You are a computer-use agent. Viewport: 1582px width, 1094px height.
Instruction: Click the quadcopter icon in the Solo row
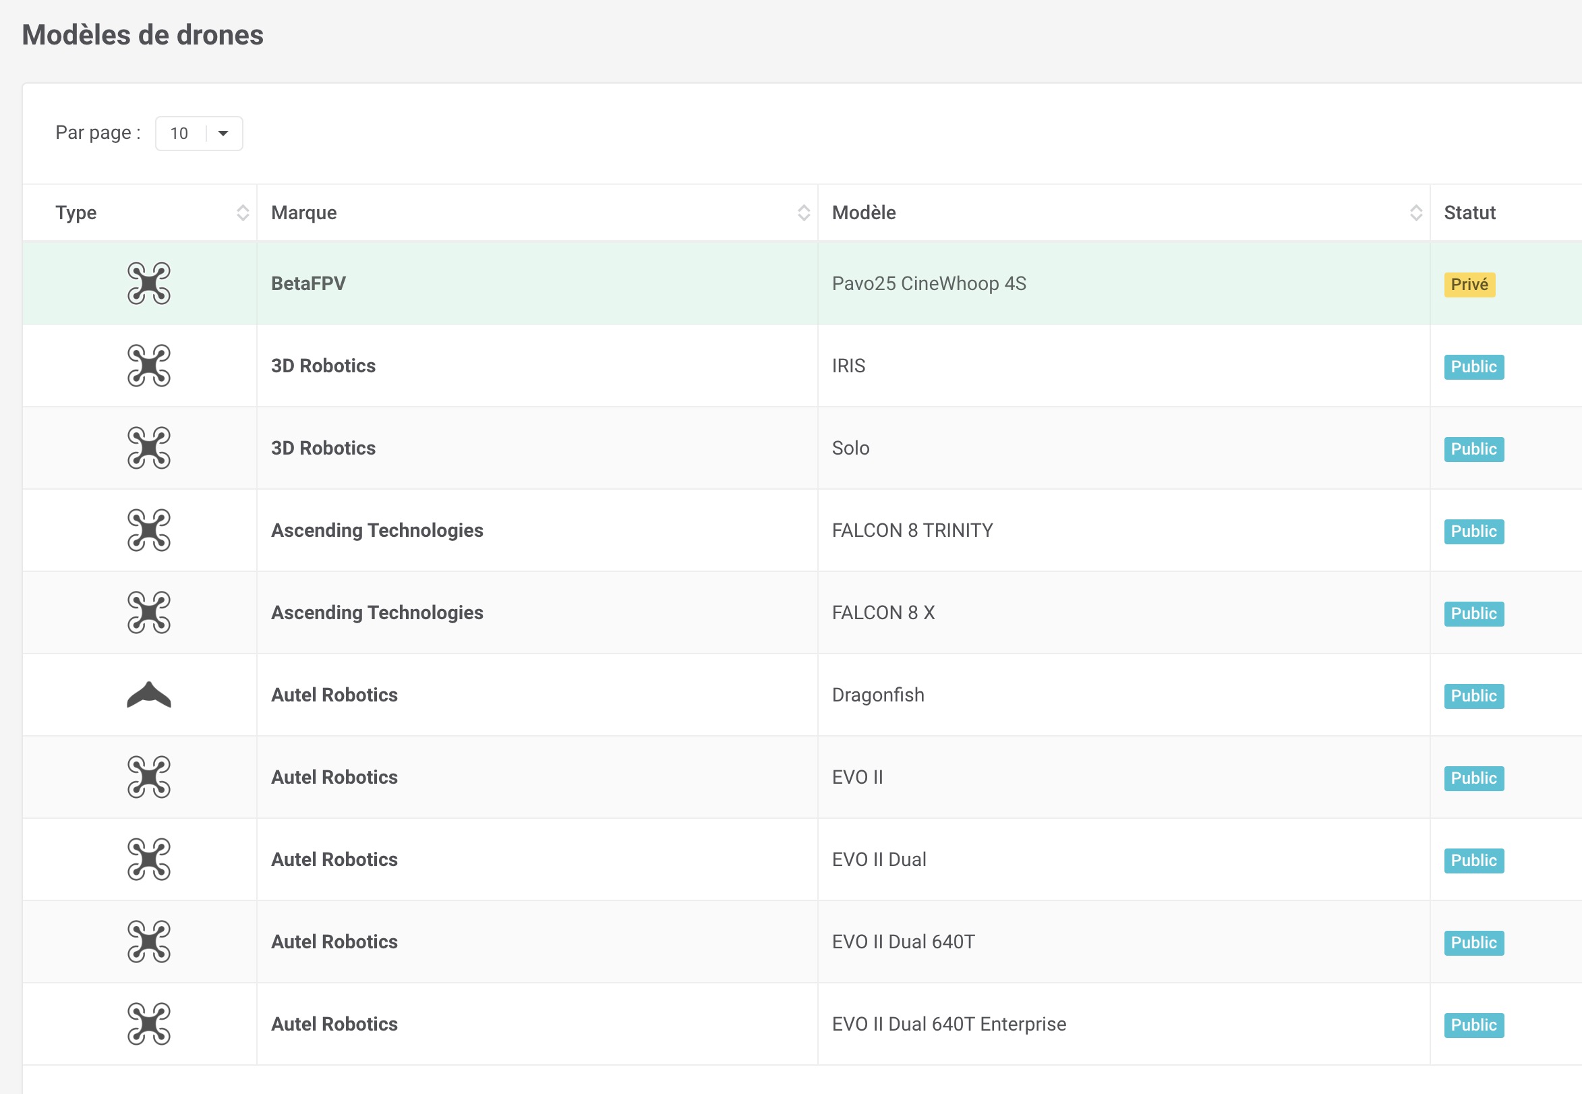(148, 448)
